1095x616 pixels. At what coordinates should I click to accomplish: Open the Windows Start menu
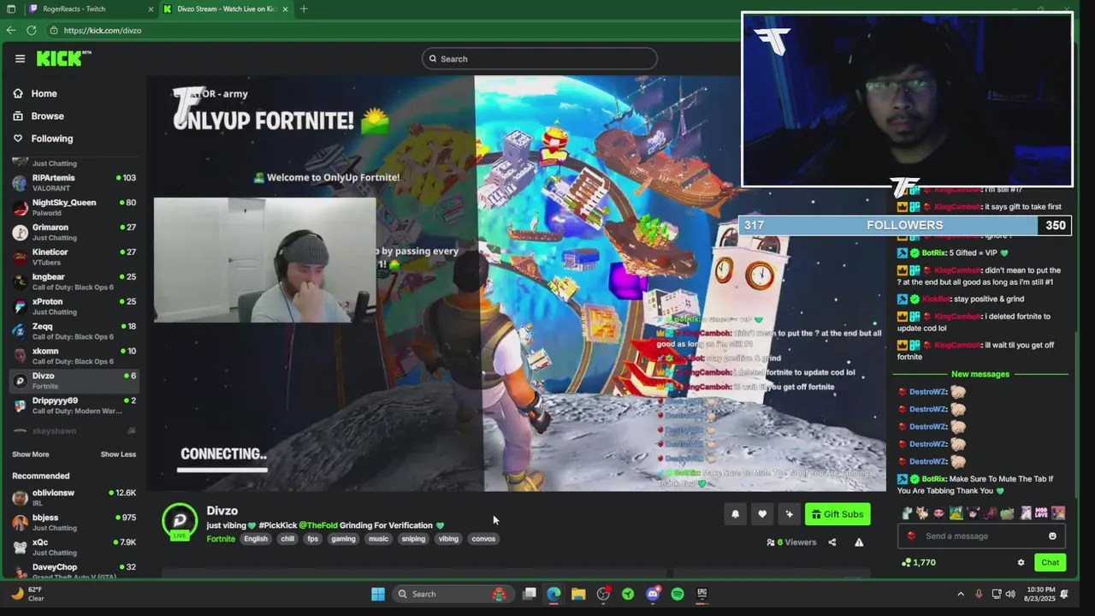click(x=377, y=594)
